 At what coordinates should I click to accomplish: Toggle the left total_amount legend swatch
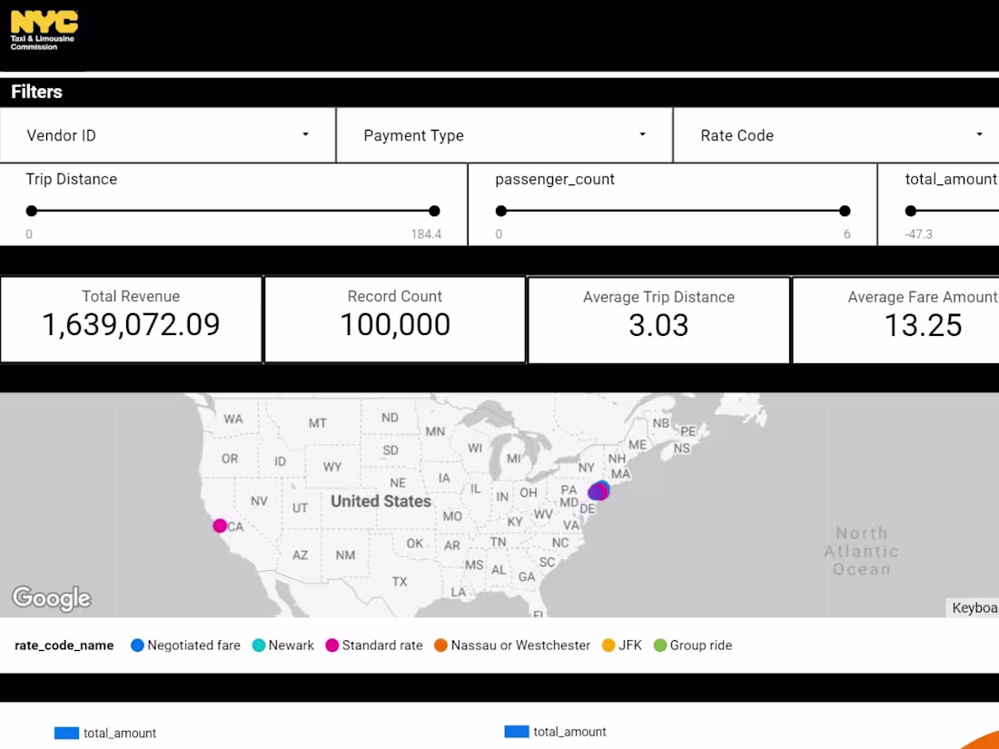[65, 733]
